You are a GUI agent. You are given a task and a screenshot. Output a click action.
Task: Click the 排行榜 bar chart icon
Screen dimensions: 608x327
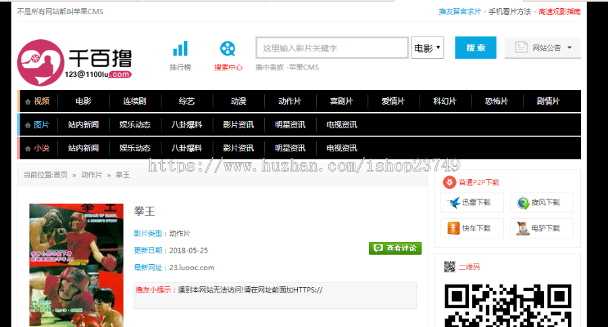pyautogui.click(x=180, y=49)
